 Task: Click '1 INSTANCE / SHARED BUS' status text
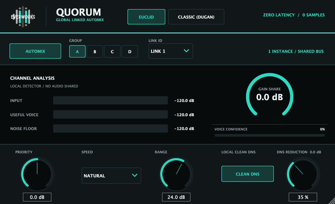(296, 51)
